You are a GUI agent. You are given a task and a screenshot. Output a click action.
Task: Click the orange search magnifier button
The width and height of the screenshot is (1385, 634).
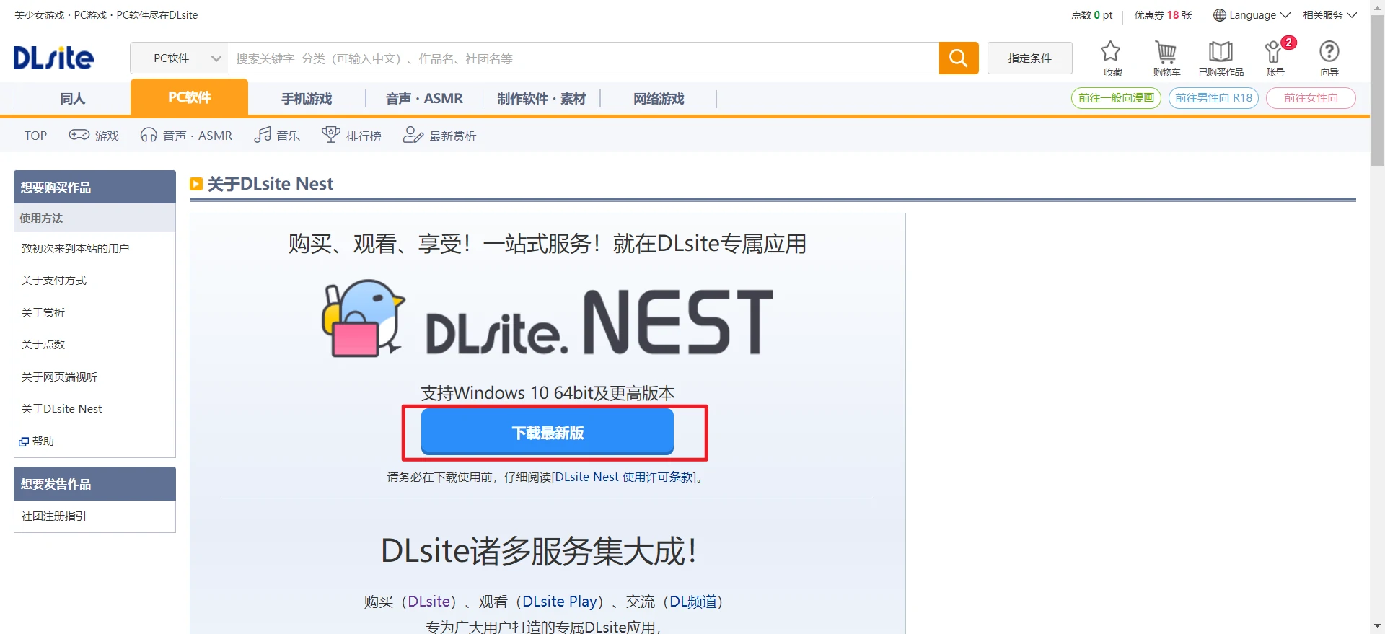(958, 58)
